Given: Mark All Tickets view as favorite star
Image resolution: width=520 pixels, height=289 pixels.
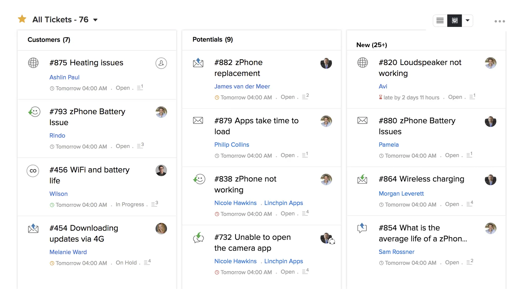Looking at the screenshot, I should pos(22,19).
